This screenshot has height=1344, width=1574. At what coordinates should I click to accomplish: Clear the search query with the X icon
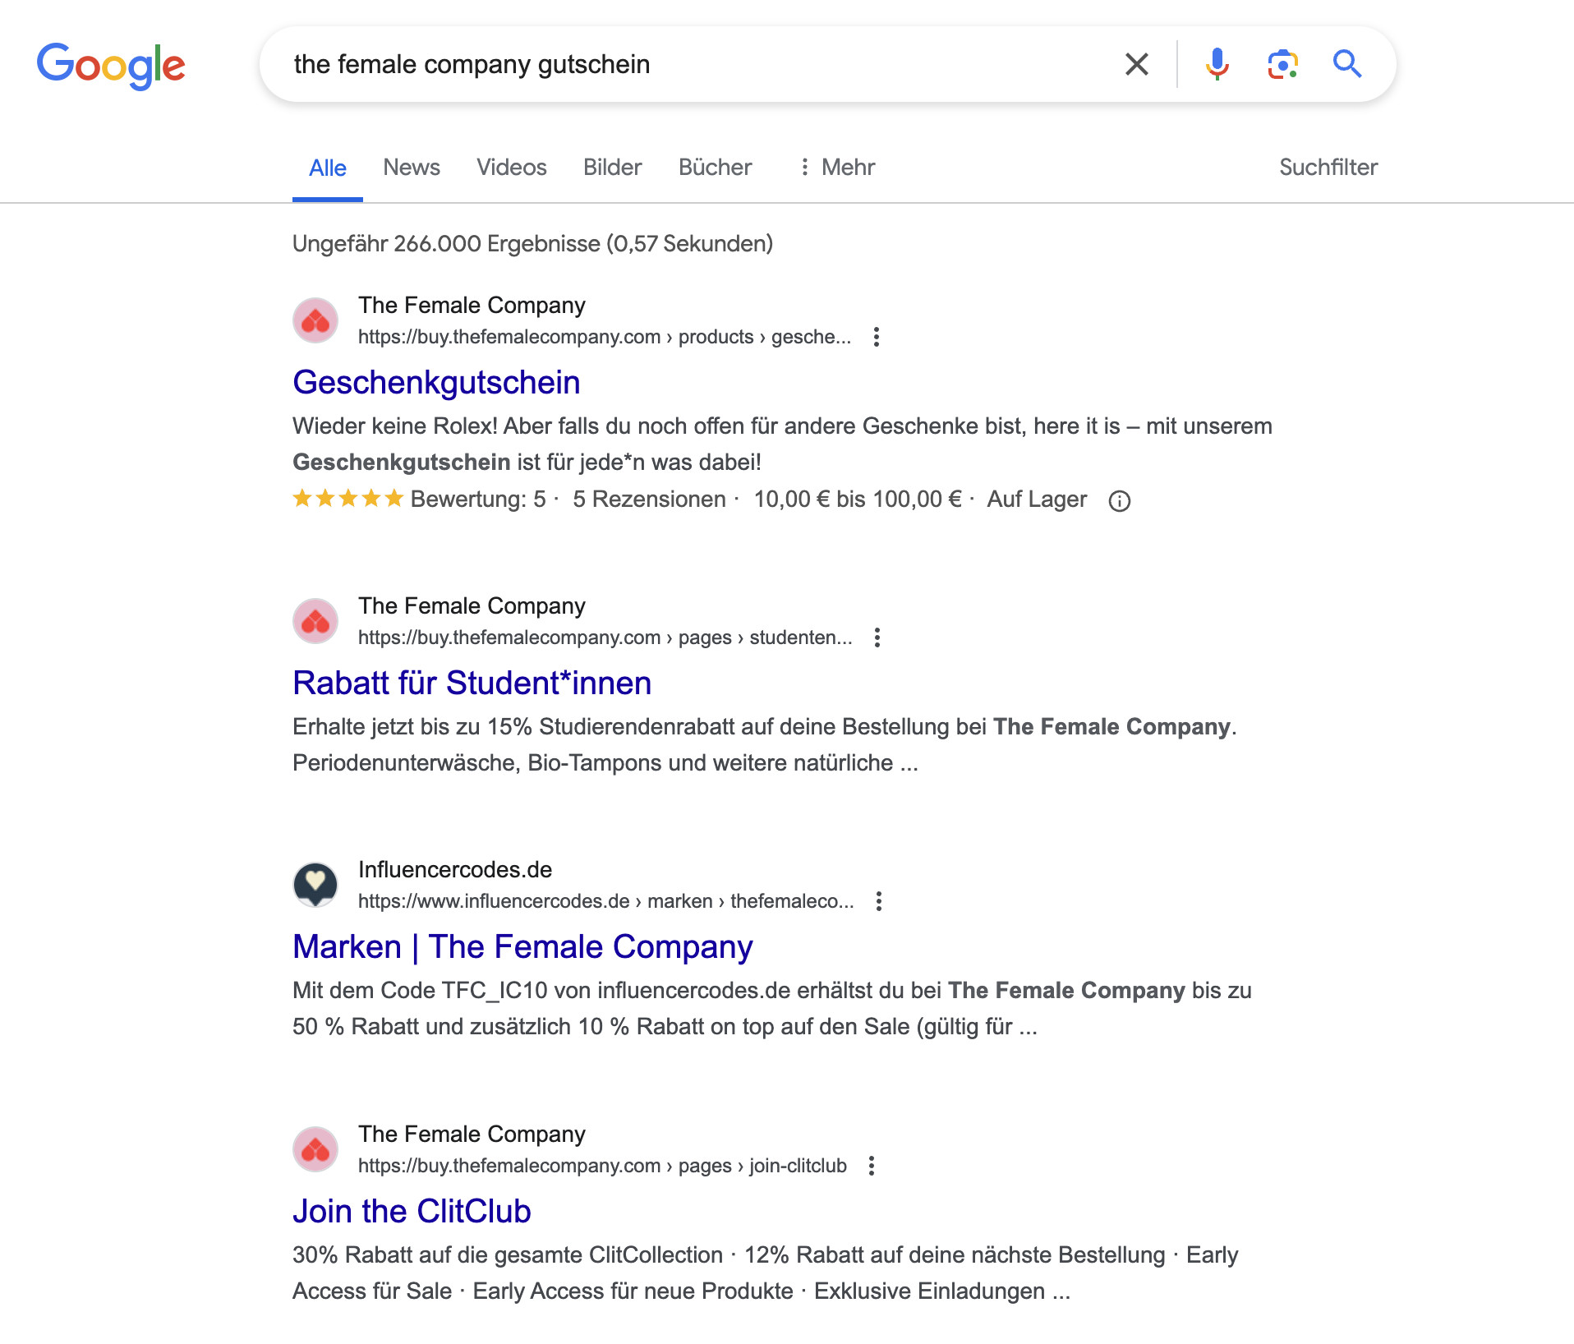(1136, 64)
